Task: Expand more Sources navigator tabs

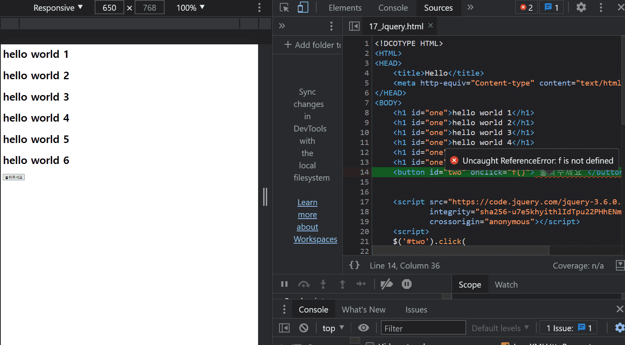Action: 282,26
